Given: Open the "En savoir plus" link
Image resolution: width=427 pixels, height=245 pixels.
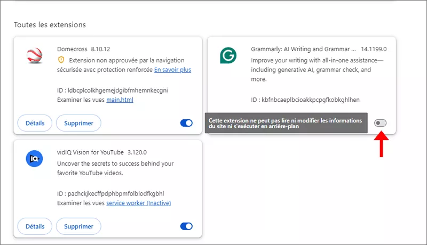Looking at the screenshot, I should 172,70.
